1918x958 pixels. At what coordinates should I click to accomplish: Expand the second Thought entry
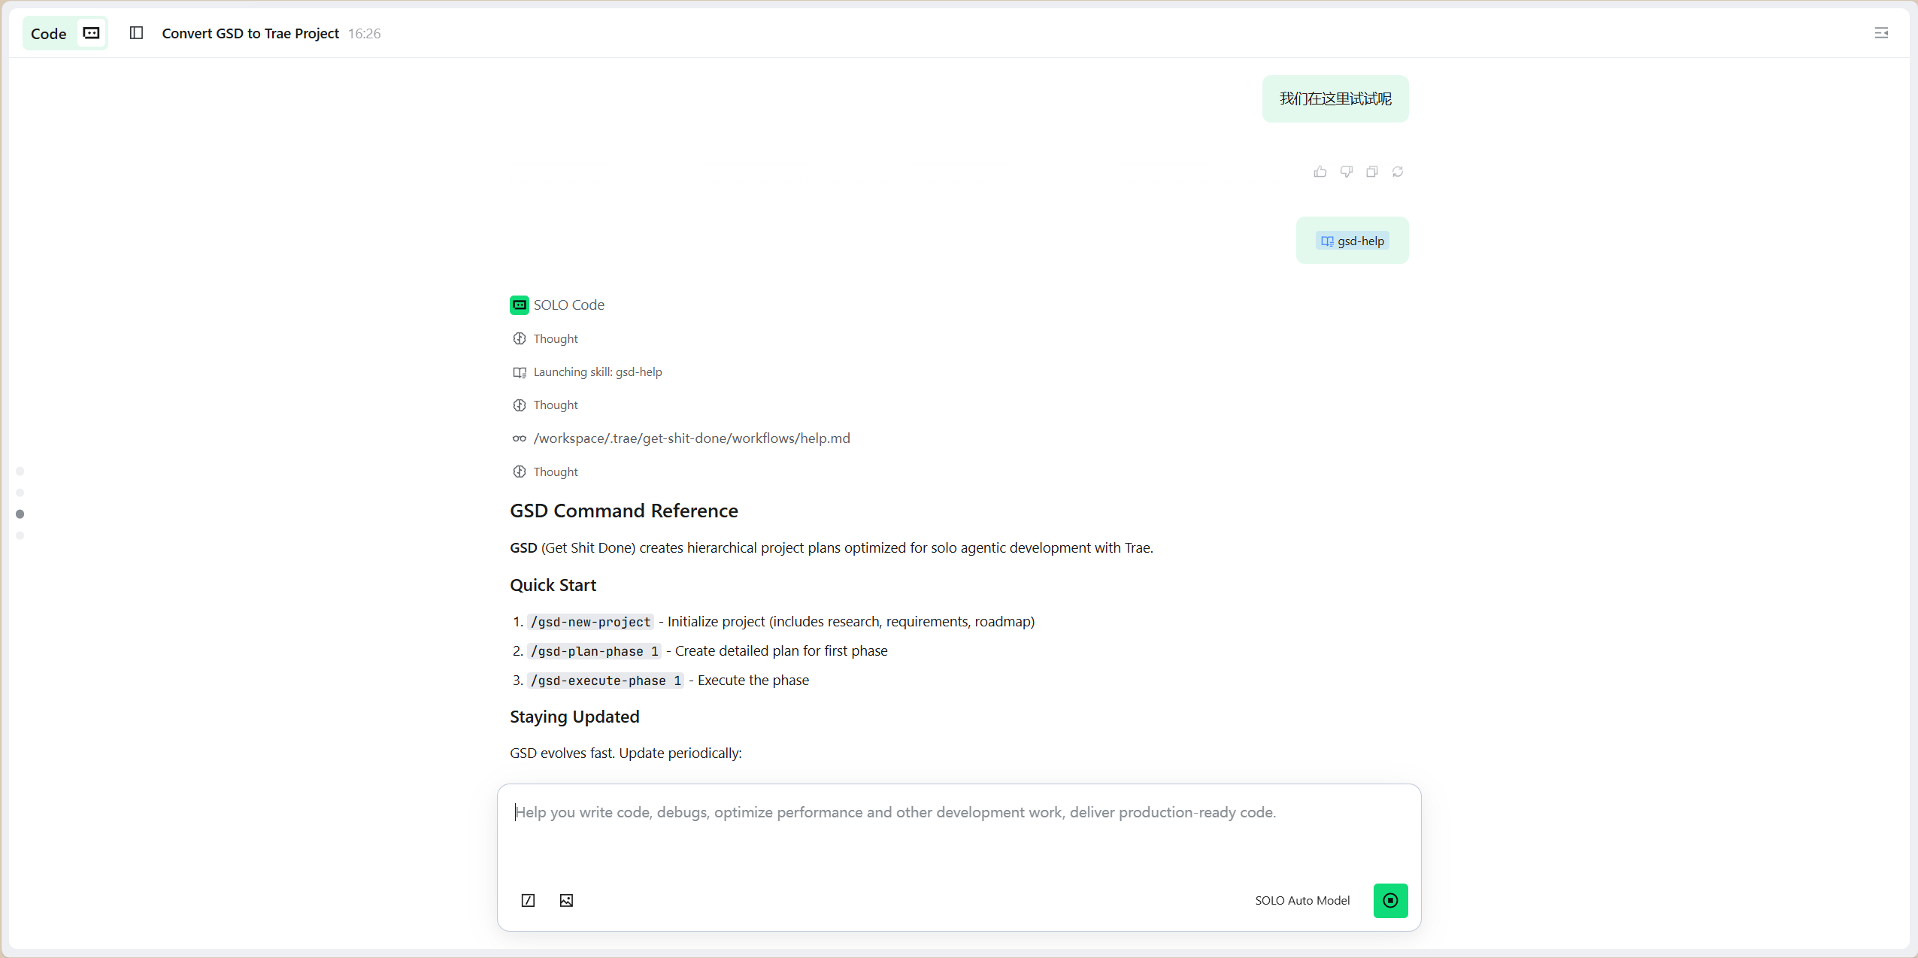555,405
